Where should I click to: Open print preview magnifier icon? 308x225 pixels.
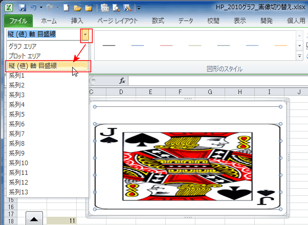tap(116, 8)
